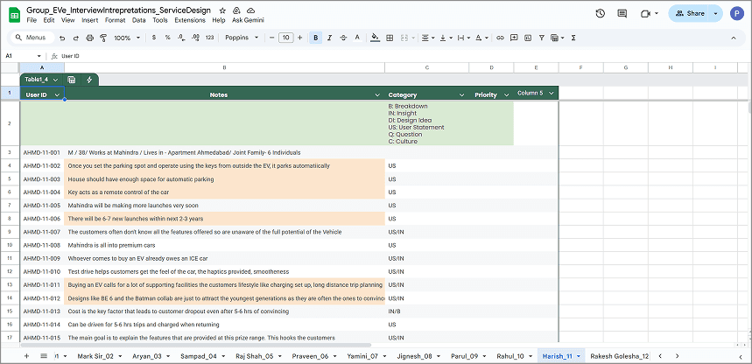This screenshot has width=752, height=364.
Task: Toggle strikethrough formatting
Action: [x=344, y=38]
